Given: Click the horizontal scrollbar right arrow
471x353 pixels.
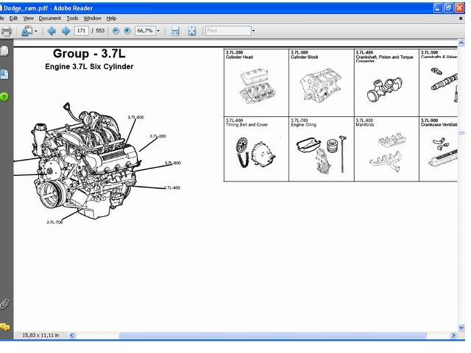Looking at the screenshot, I should point(453,335).
